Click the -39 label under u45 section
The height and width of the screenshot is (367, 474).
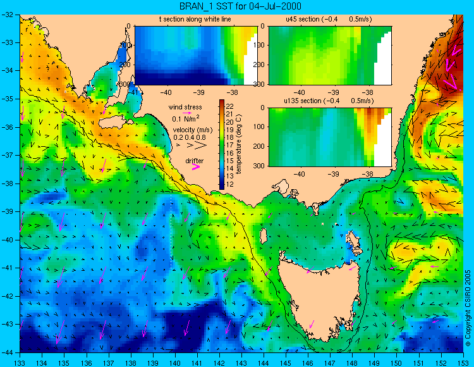tap(333, 92)
